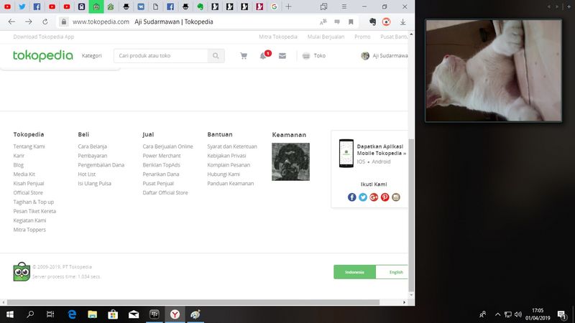Open File Explorer from the taskbar
This screenshot has width=575, height=323.
point(93,314)
